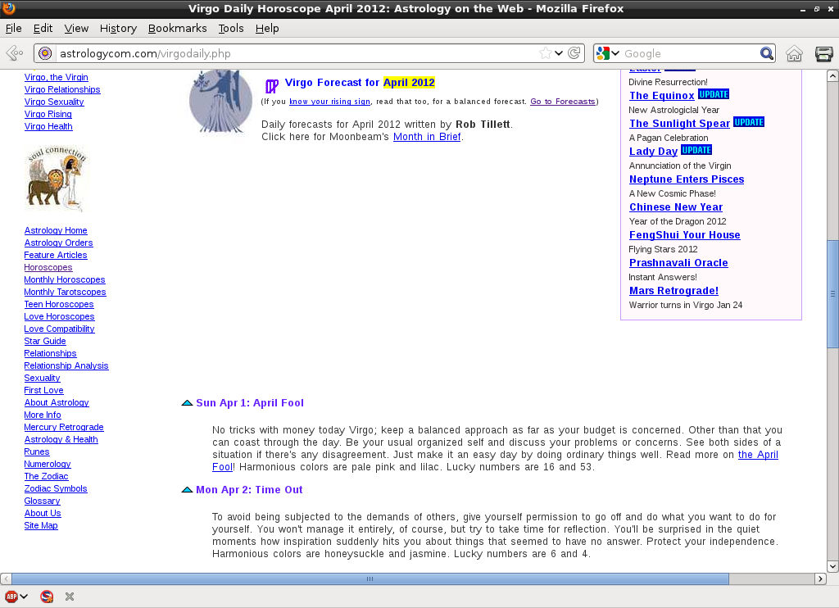The width and height of the screenshot is (839, 608).
Task: Click the scroll down arrow
Action: 832,566
